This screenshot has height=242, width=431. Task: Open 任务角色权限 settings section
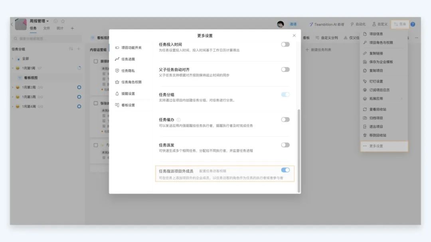click(x=131, y=82)
